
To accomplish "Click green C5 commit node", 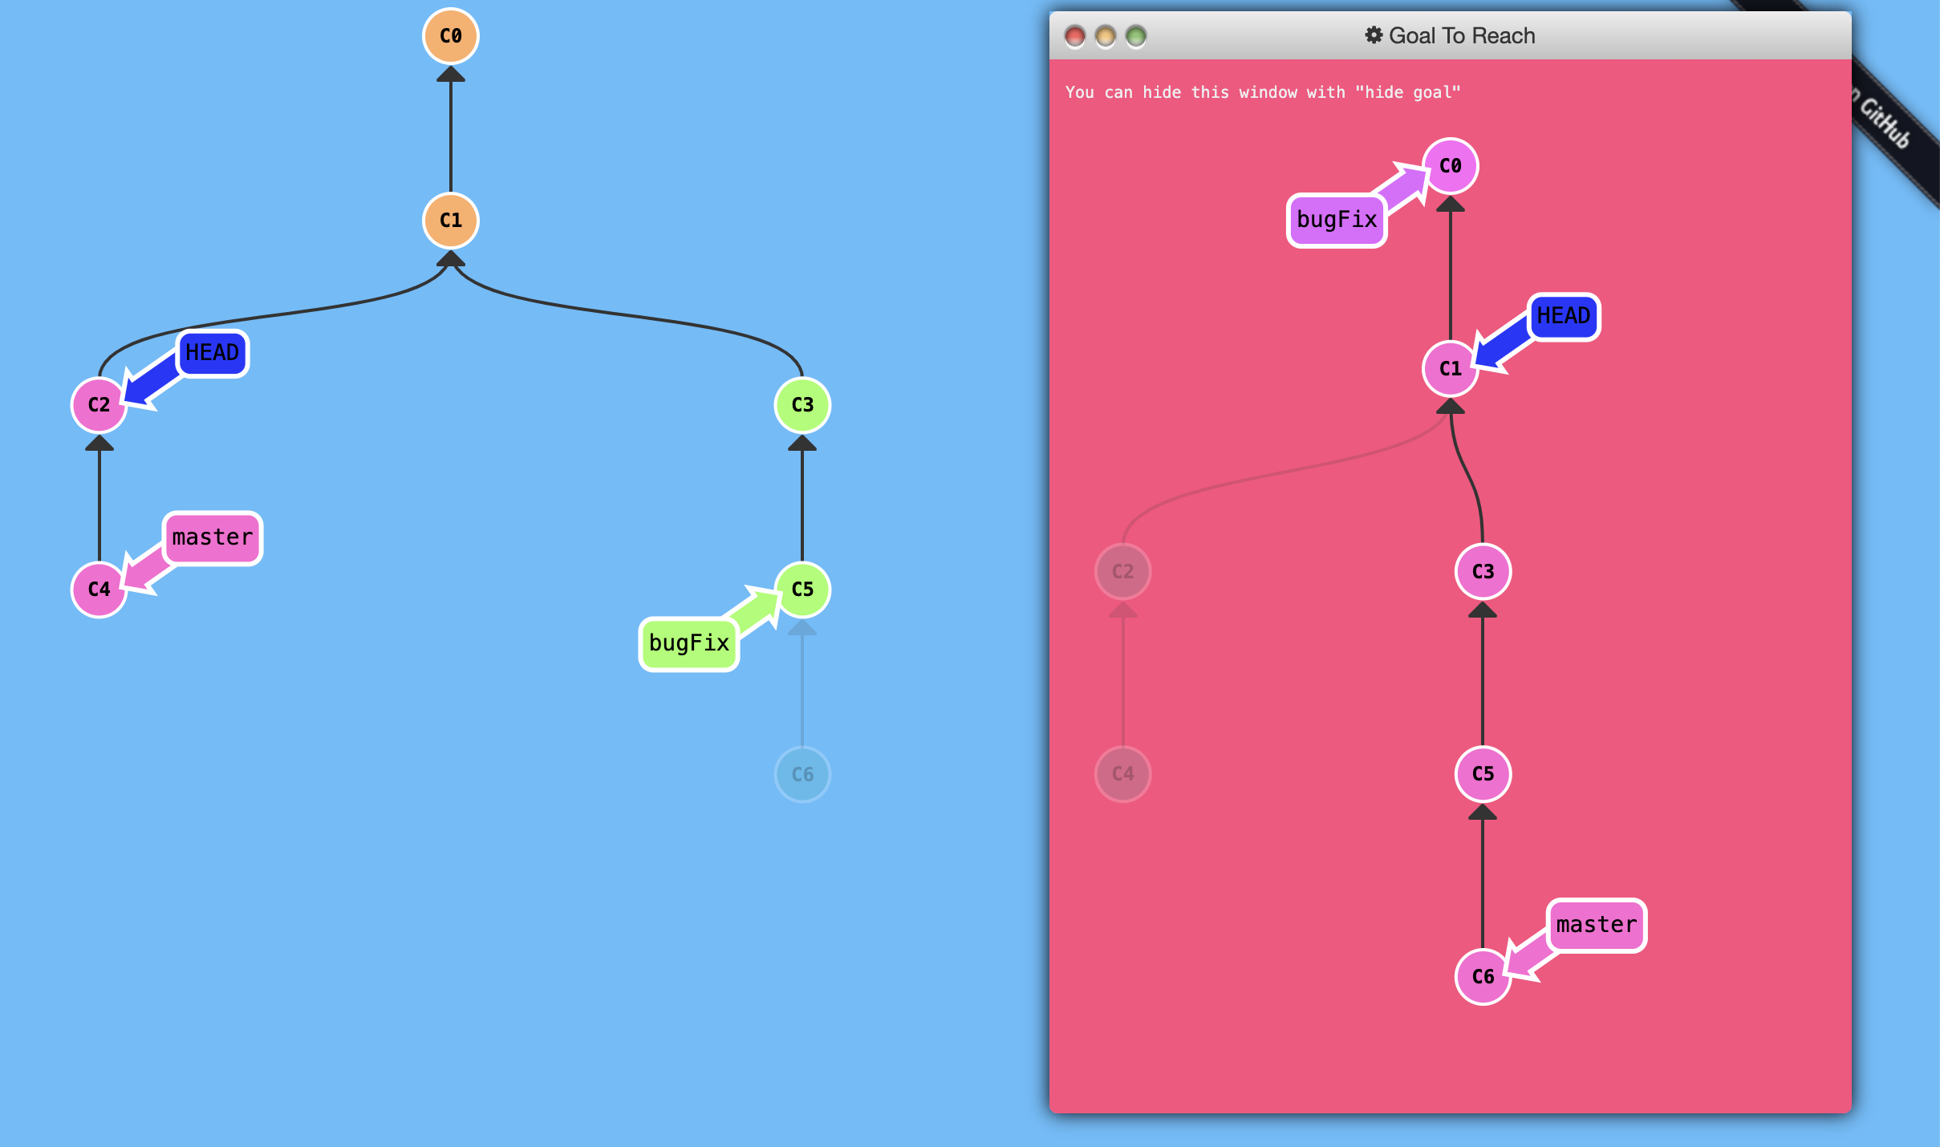I will click(x=802, y=589).
